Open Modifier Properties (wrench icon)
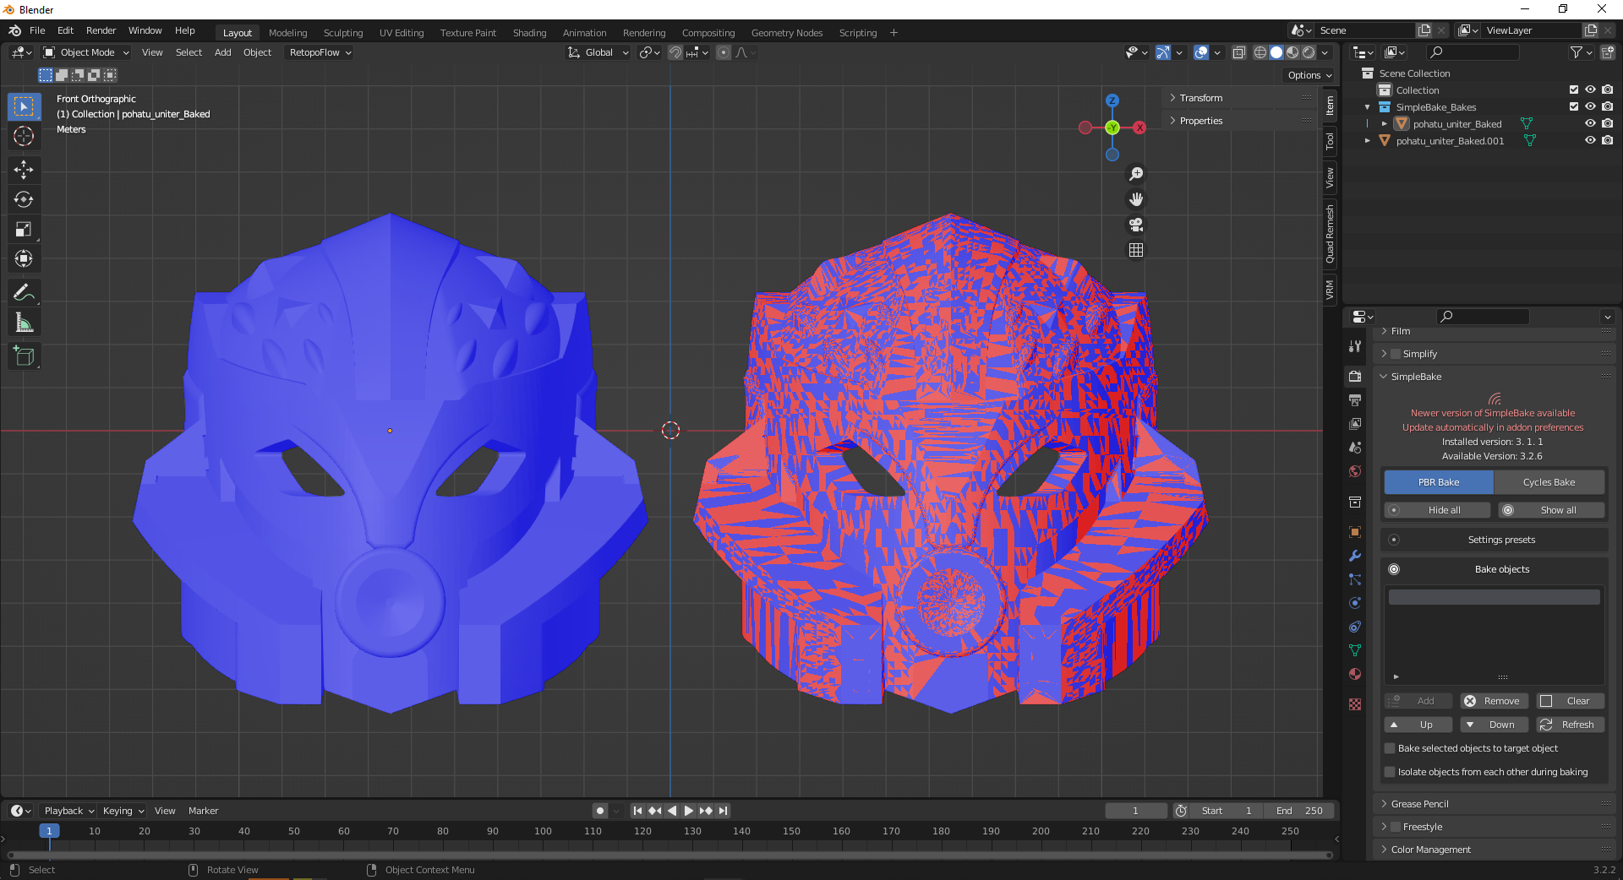Image resolution: width=1623 pixels, height=880 pixels. click(x=1354, y=556)
